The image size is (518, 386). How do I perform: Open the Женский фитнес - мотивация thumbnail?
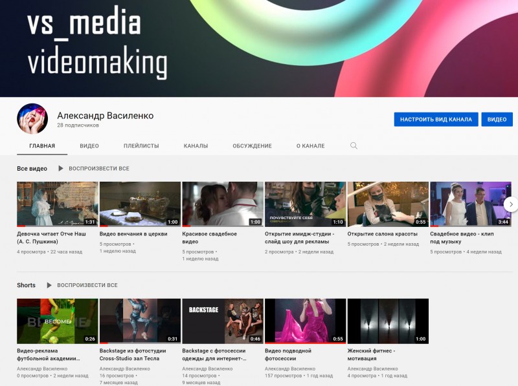388,321
